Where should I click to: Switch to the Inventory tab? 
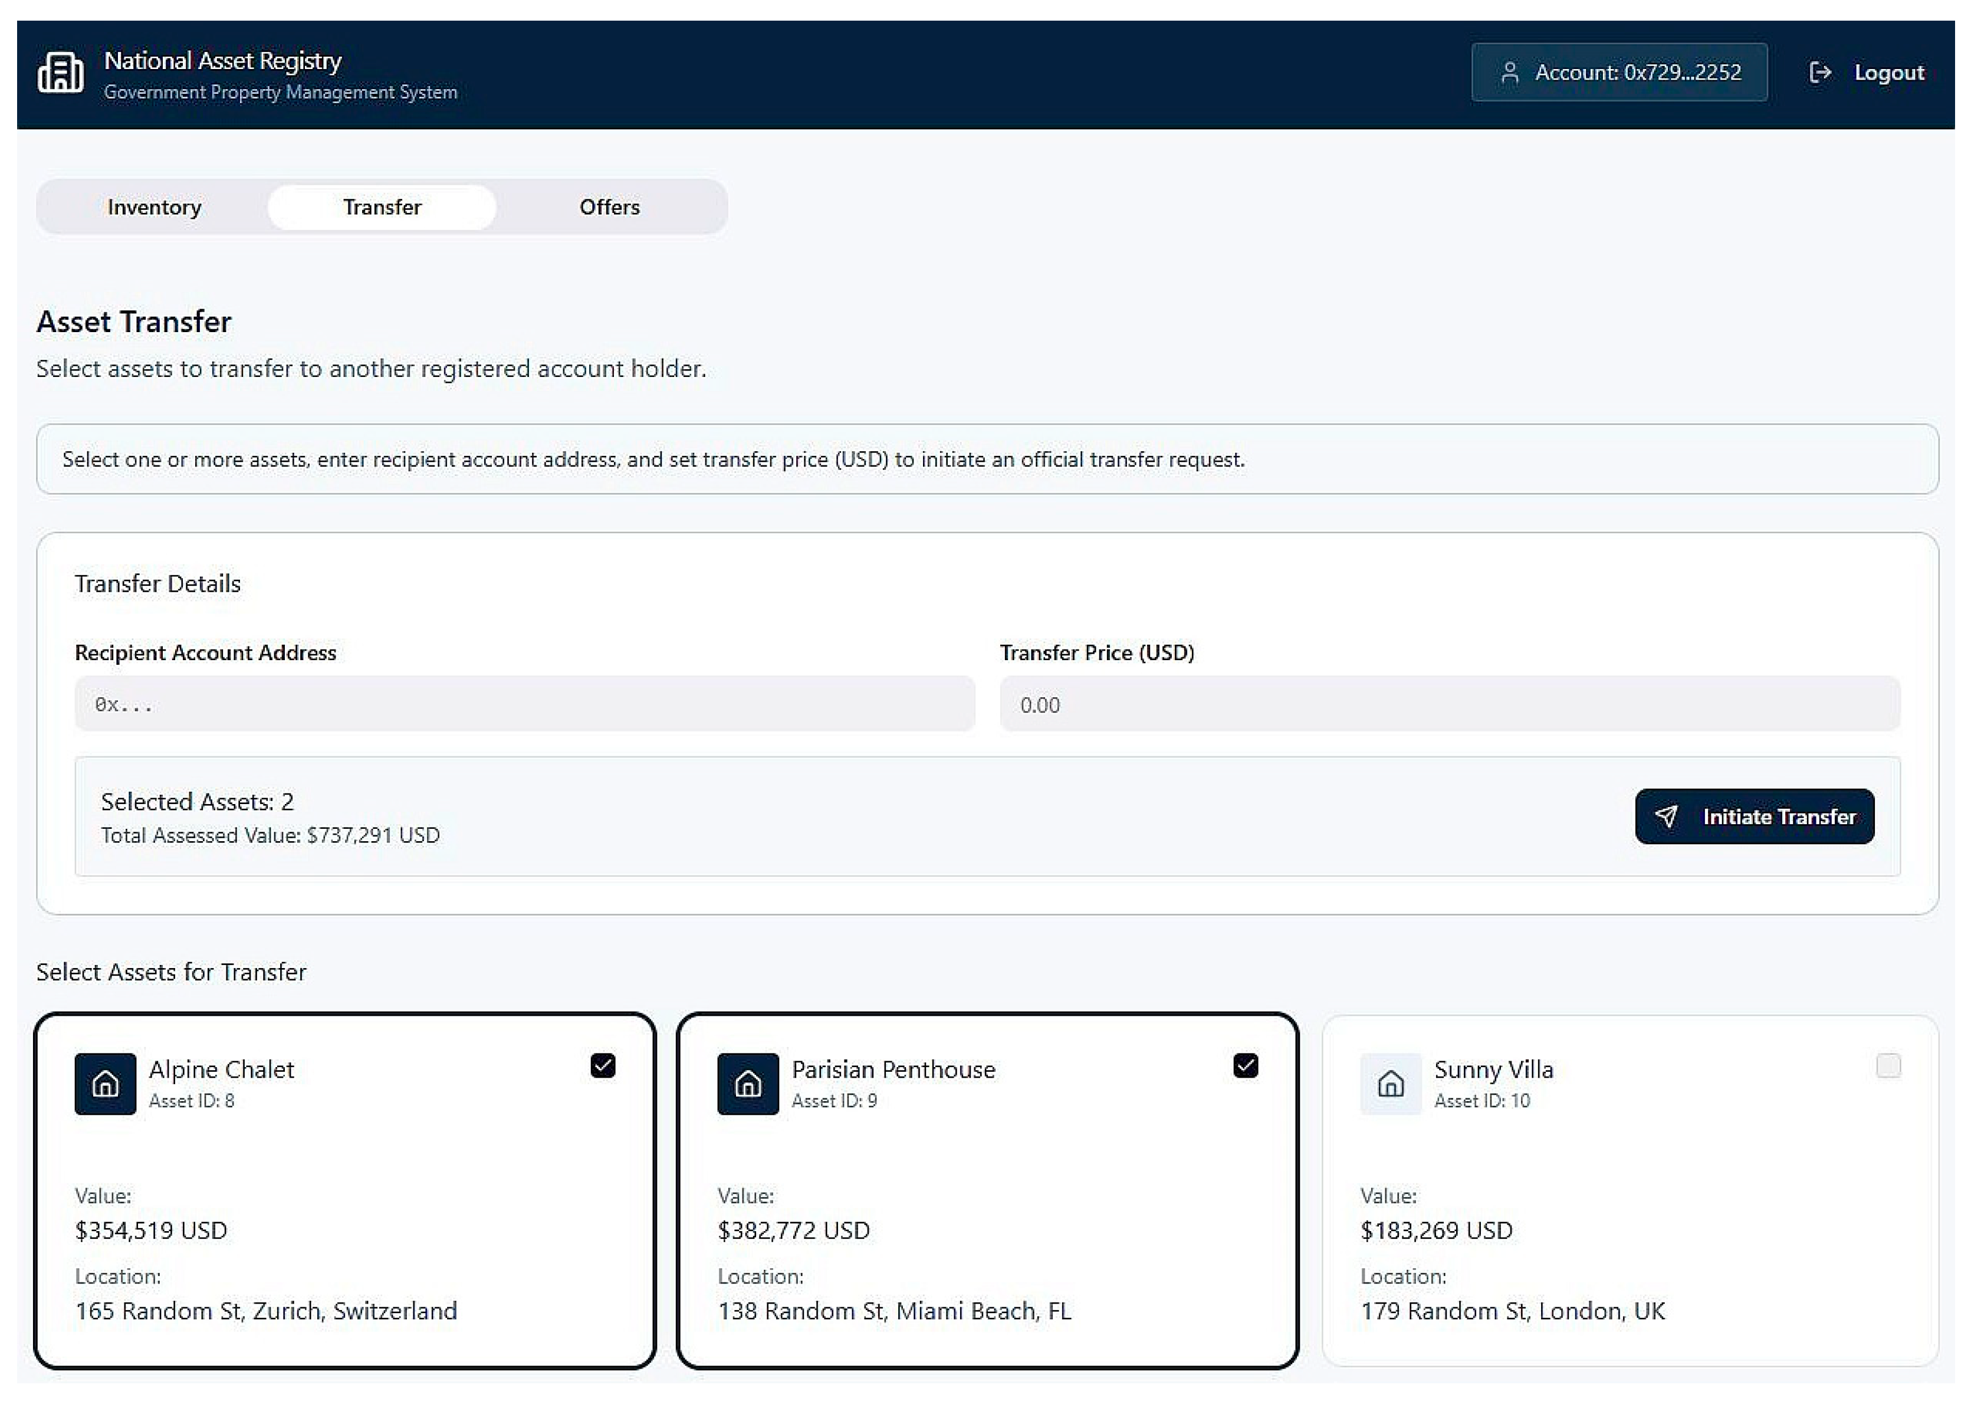click(x=153, y=207)
